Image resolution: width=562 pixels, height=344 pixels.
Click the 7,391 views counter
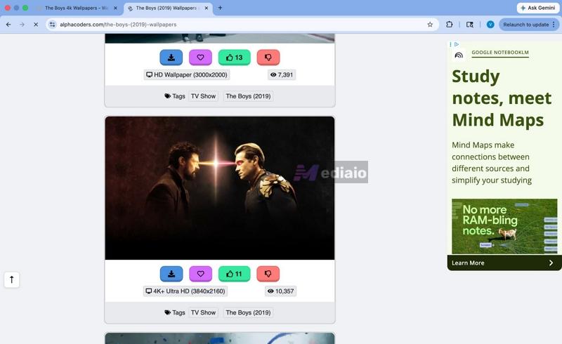click(x=282, y=74)
